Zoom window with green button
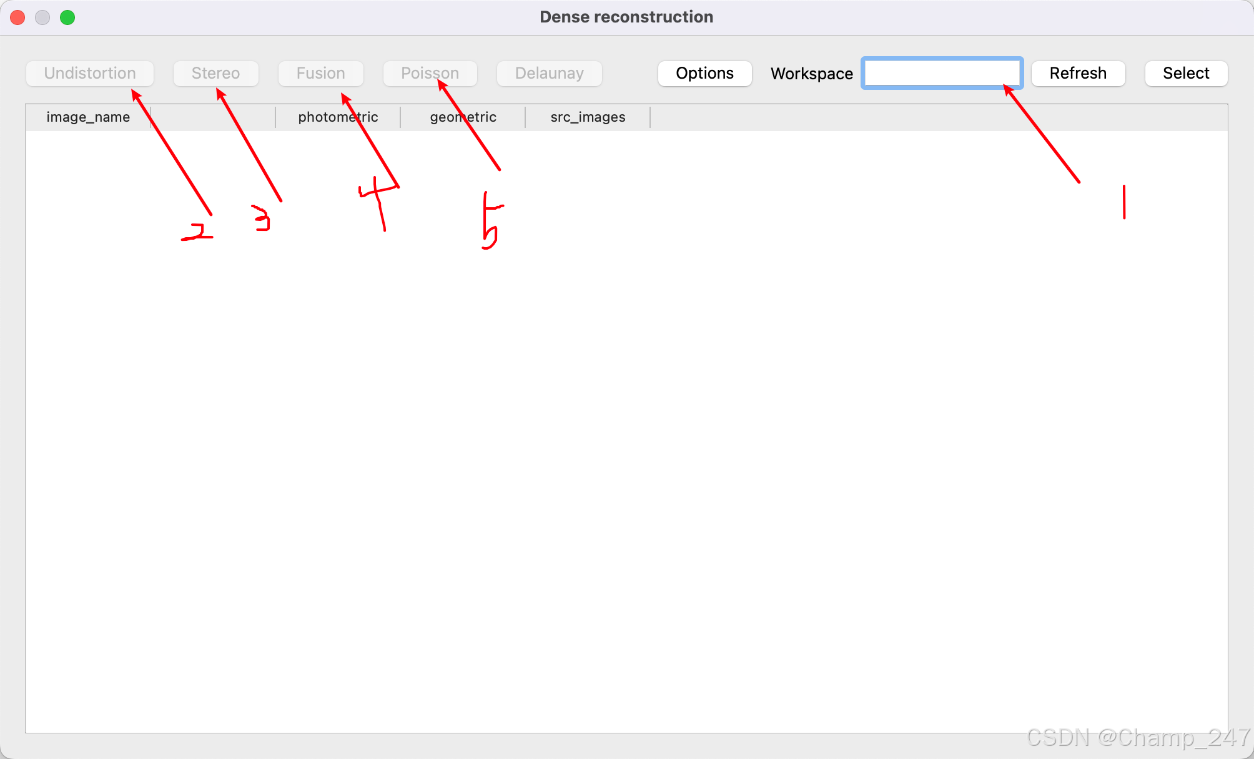Image resolution: width=1254 pixels, height=759 pixels. [x=67, y=17]
